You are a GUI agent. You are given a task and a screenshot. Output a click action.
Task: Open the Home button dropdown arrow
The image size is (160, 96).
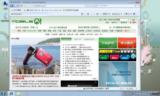tap(85, 14)
